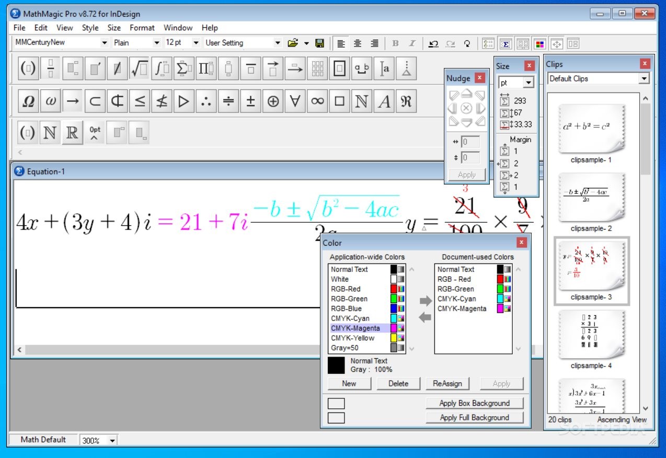Screen dimensions: 666x458
Task: Click the open folder icon
Action: [x=293, y=43]
